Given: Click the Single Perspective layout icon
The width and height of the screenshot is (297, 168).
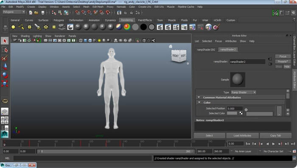Looking at the screenshot, I should coord(5,111).
